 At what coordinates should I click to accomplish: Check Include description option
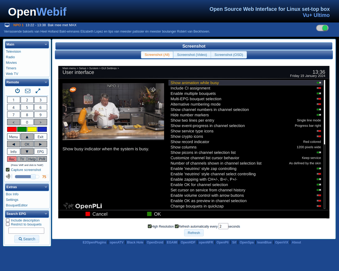pos(8,220)
